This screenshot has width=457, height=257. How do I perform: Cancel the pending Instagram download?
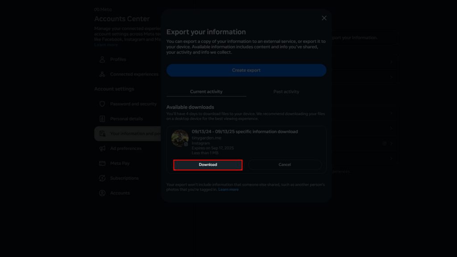click(x=284, y=164)
